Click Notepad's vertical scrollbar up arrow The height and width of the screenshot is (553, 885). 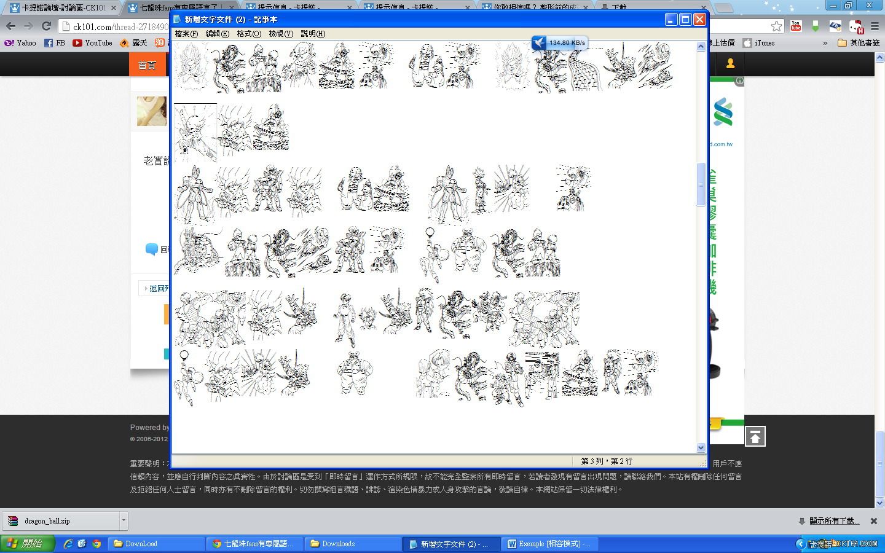pos(701,47)
